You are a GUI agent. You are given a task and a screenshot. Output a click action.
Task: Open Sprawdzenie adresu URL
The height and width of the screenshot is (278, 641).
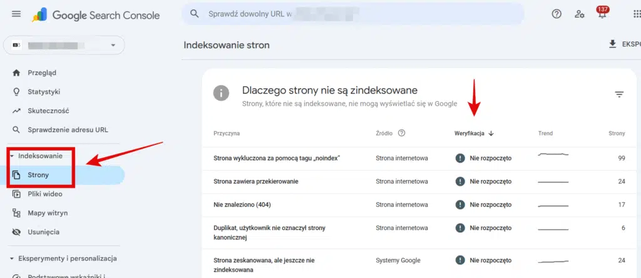tap(68, 130)
